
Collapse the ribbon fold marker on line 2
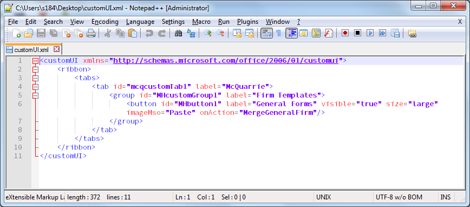(x=35, y=69)
